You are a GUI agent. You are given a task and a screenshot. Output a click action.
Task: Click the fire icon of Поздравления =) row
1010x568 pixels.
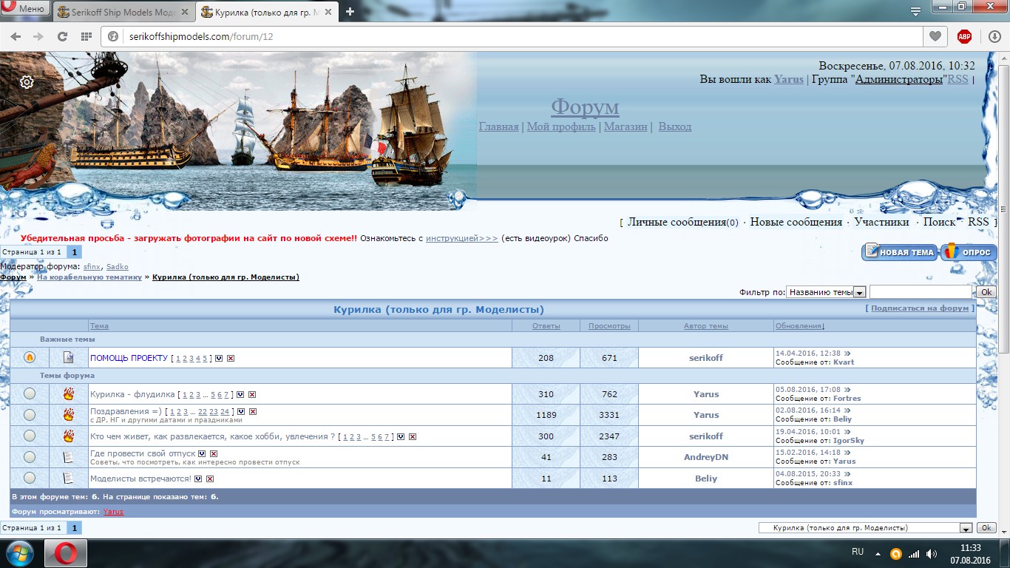coord(69,415)
